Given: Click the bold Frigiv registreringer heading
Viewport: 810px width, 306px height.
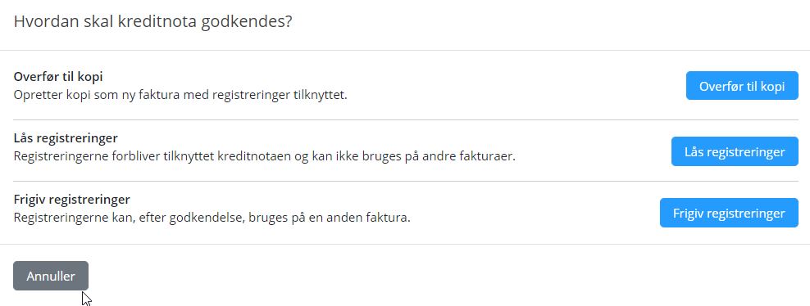Looking at the screenshot, I should coord(72,200).
